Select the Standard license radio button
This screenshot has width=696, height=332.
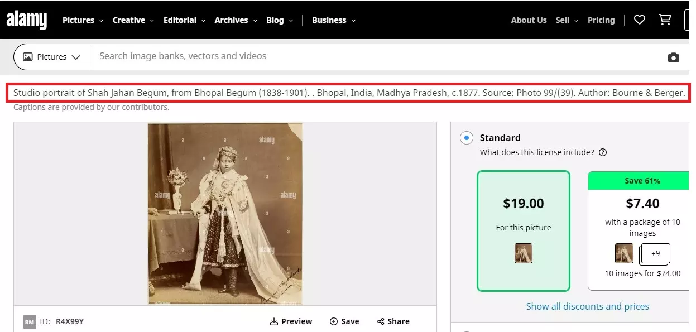[x=466, y=138]
